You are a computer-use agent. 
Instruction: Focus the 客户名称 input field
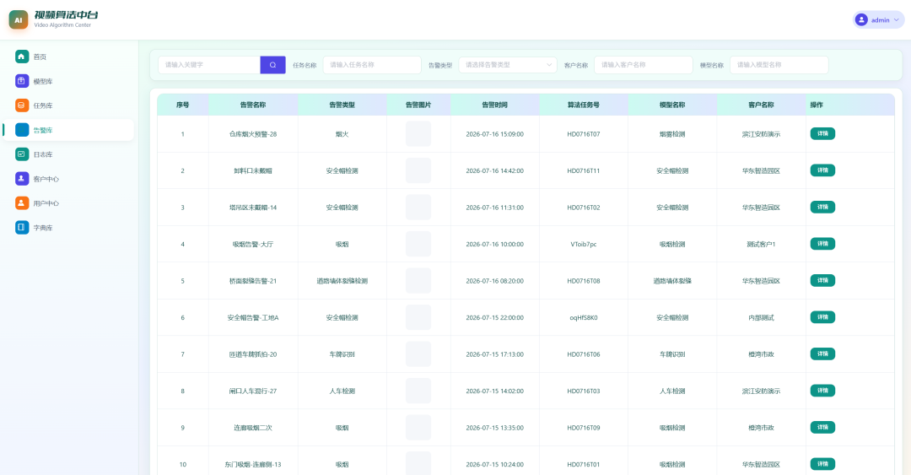point(643,65)
